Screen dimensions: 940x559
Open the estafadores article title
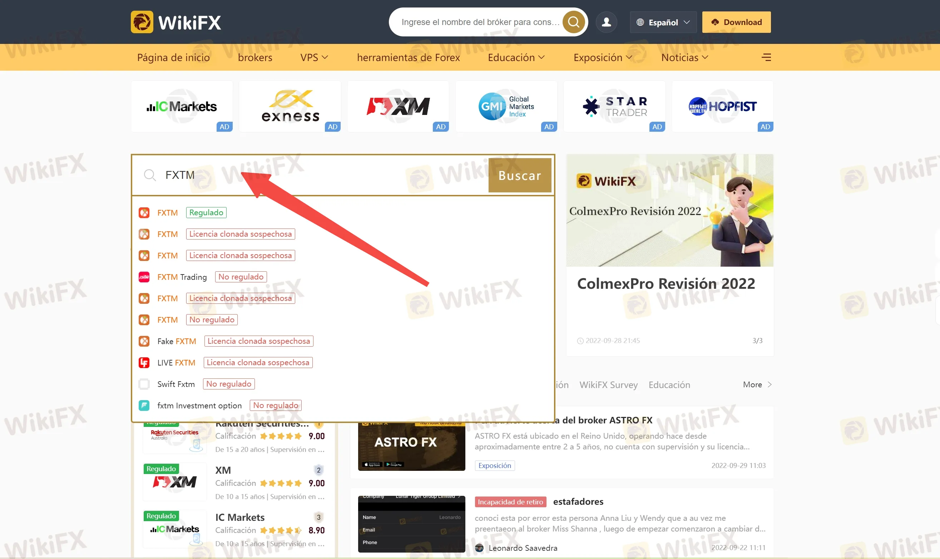click(578, 502)
